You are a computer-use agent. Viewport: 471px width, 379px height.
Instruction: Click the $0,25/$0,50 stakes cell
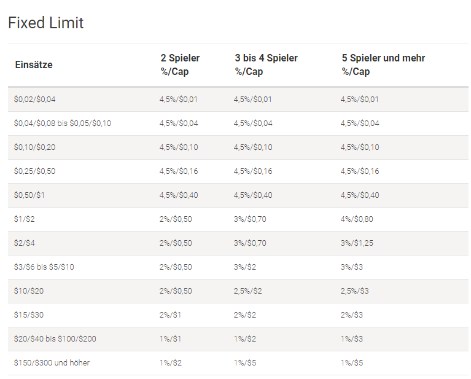[x=34, y=171]
